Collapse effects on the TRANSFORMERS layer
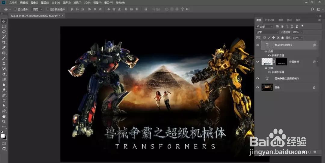325x163 pixels. 318,45
